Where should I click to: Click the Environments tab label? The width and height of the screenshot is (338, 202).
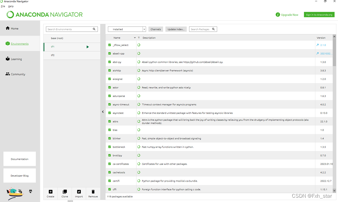coord(20,44)
